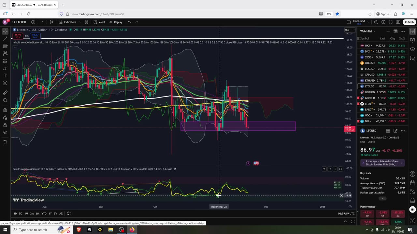The width and height of the screenshot is (417, 234).
Task: Click the trash remove objects icon
Action: tap(5, 142)
